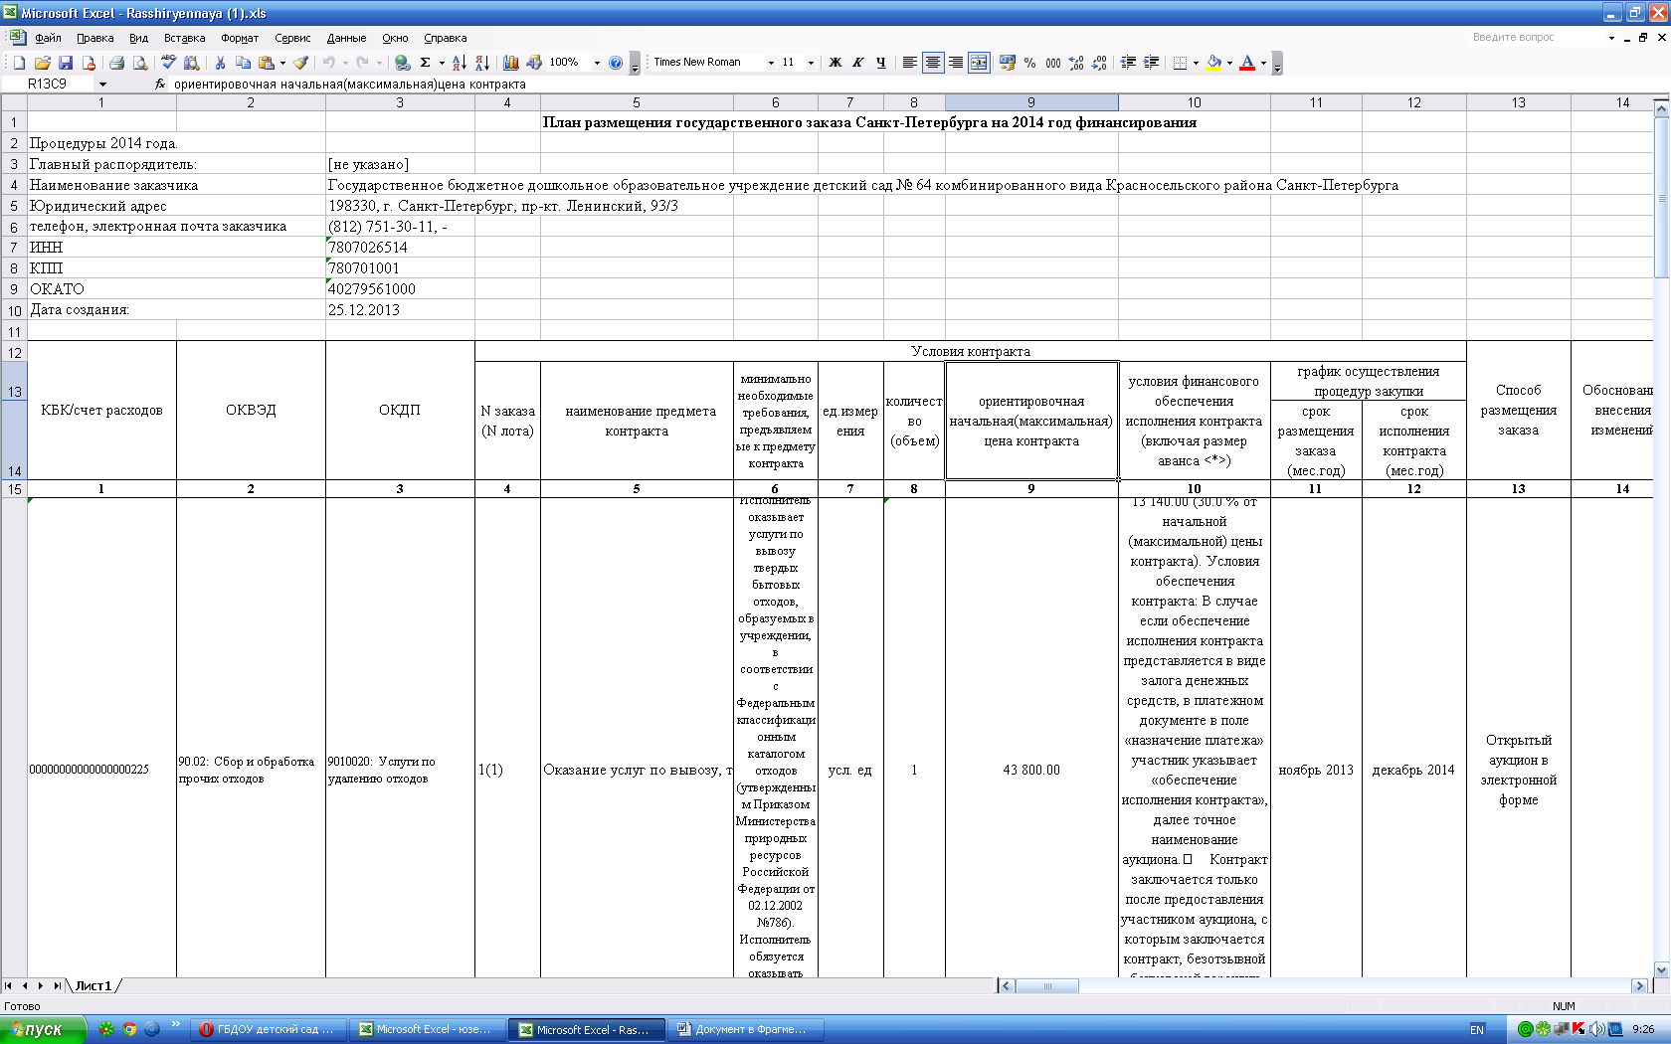Run the spelling check (ABC icon)
The width and height of the screenshot is (1671, 1044).
pos(168,63)
